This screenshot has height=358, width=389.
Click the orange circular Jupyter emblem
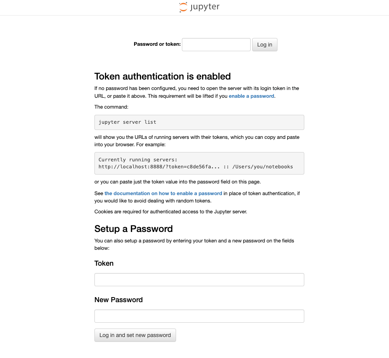(x=183, y=7)
